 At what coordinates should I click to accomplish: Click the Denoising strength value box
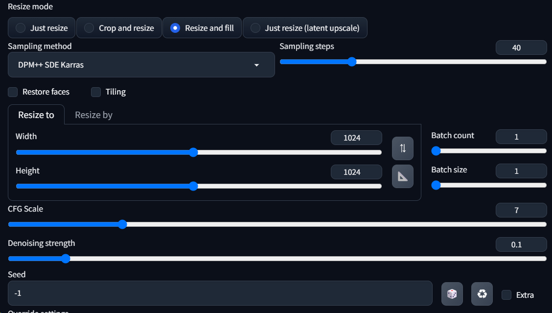tap(521, 244)
